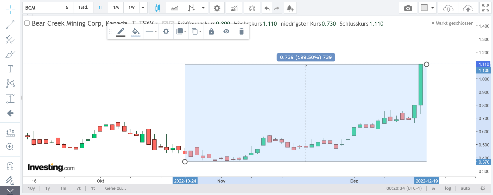Open the Gehe zu... date dialog
The width and height of the screenshot is (493, 195).
116,188
